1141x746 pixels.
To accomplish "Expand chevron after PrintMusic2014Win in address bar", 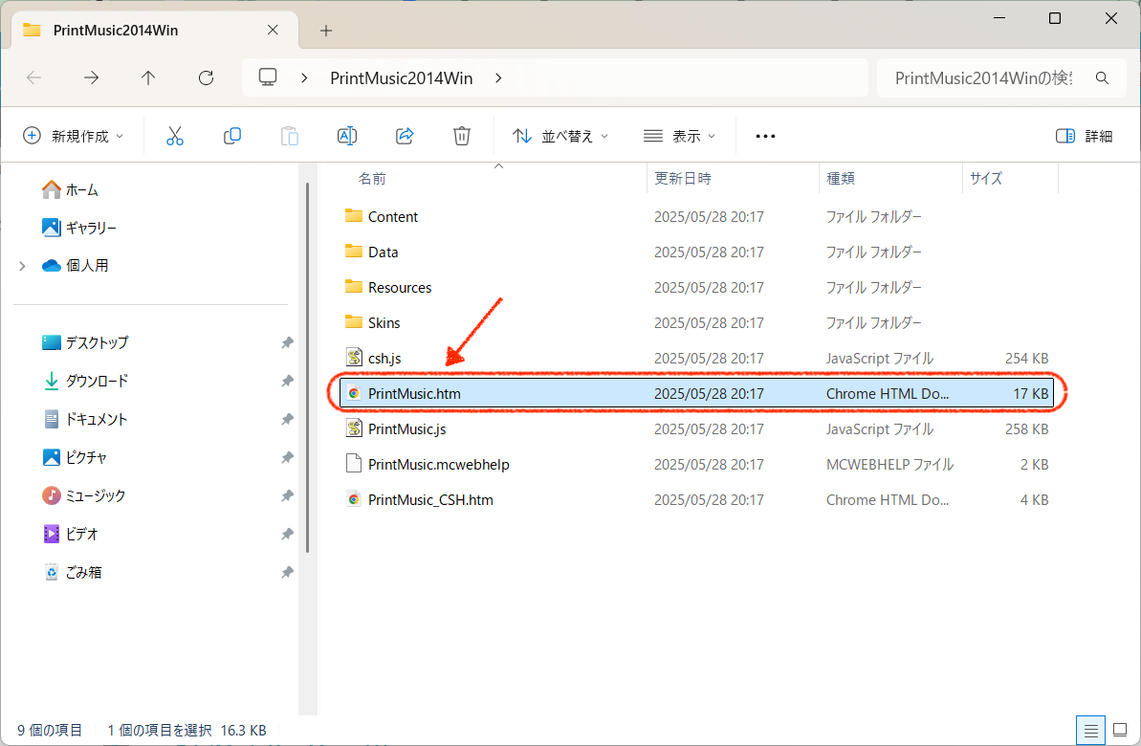I will tap(498, 77).
